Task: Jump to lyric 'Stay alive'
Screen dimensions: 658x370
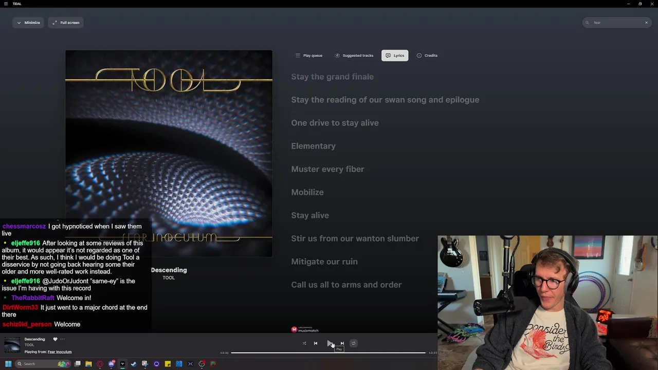Action: pyautogui.click(x=310, y=215)
